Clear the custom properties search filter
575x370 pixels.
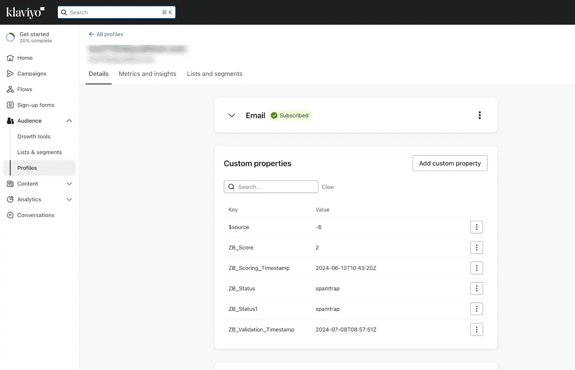pos(328,187)
